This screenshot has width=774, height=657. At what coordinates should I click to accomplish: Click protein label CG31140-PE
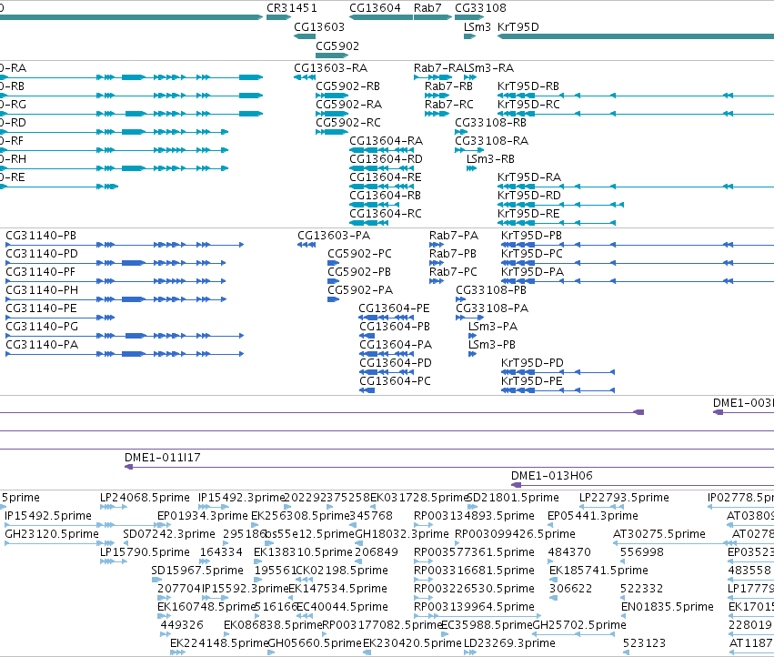pyautogui.click(x=41, y=308)
